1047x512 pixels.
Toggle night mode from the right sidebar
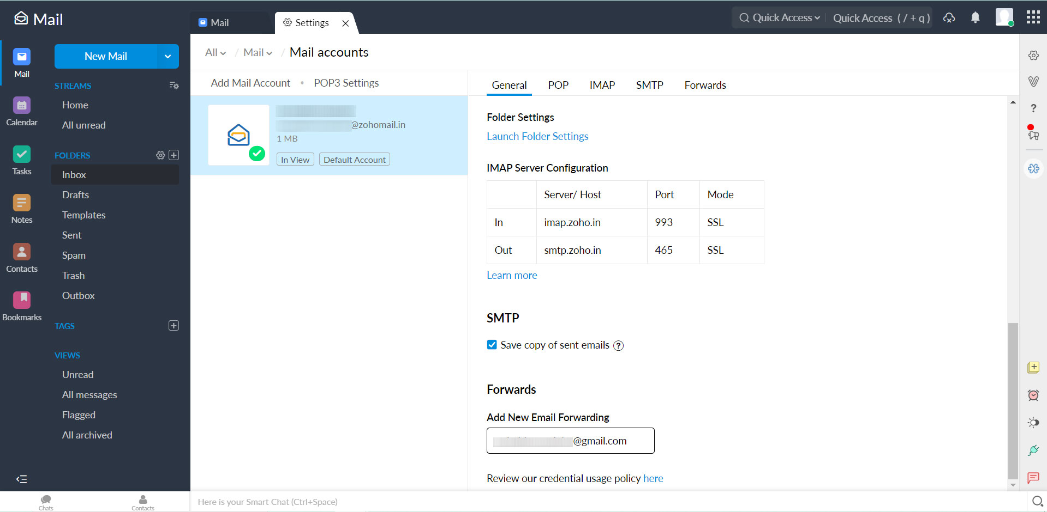click(1033, 423)
